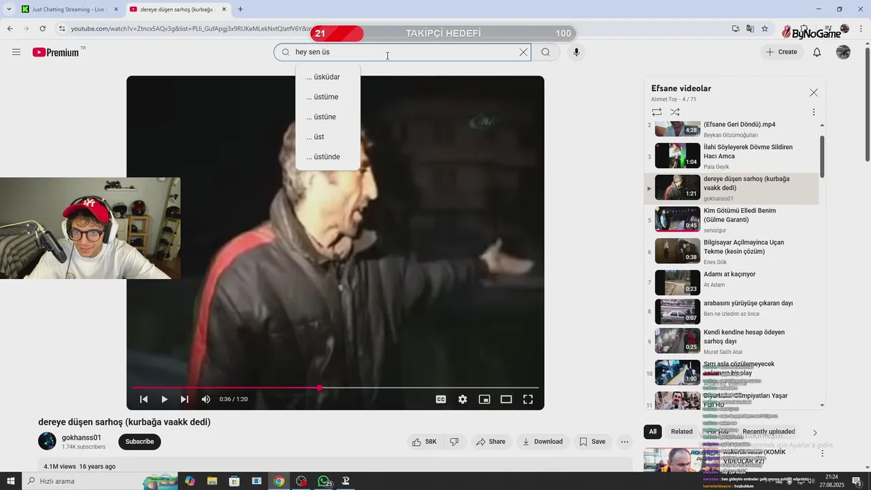
Task: Enter full screen mode
Action: [x=528, y=399]
